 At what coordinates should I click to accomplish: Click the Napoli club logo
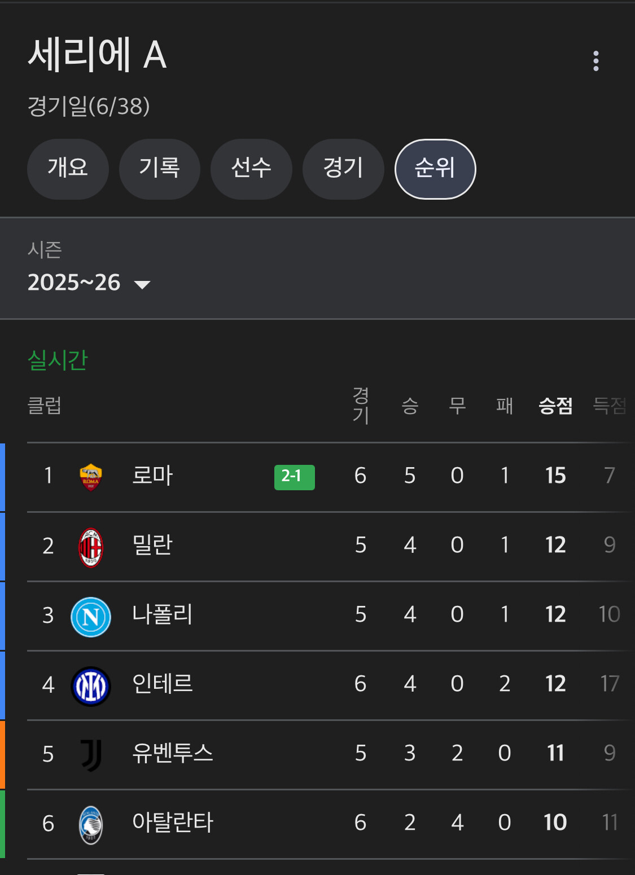[91, 616]
